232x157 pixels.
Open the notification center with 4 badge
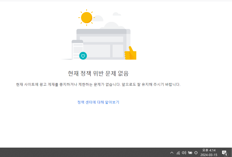click(x=225, y=153)
